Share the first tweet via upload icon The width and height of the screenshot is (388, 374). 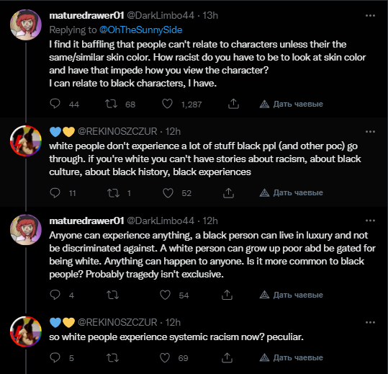click(233, 104)
